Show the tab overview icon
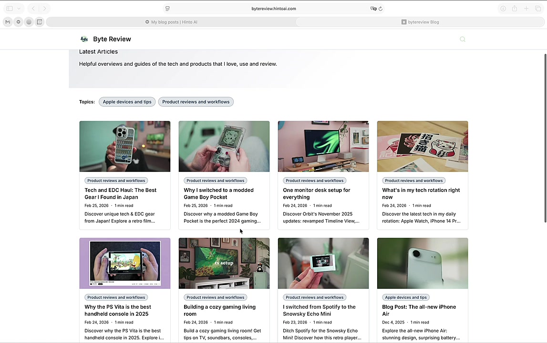This screenshot has height=343, width=547. (538, 9)
